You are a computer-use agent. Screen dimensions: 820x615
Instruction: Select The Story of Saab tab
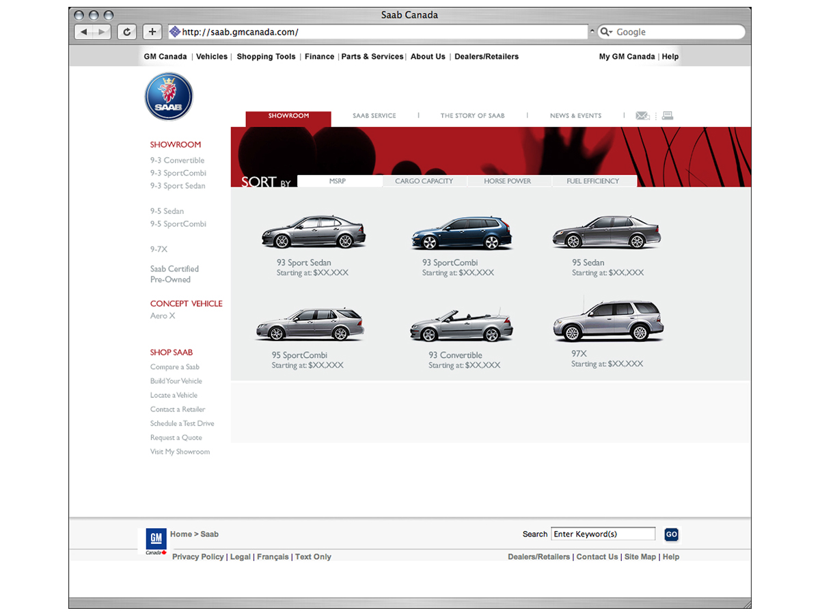472,115
